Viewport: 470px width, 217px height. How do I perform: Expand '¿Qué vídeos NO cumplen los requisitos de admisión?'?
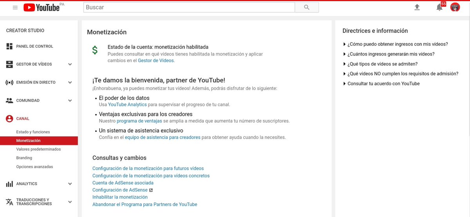coord(400,74)
